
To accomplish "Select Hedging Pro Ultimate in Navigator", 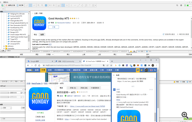I will point(17,14).
